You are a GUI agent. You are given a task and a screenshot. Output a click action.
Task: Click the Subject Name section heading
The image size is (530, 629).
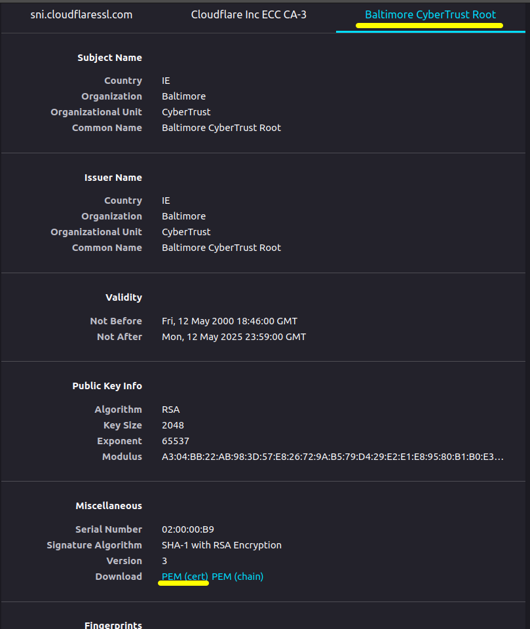[109, 58]
